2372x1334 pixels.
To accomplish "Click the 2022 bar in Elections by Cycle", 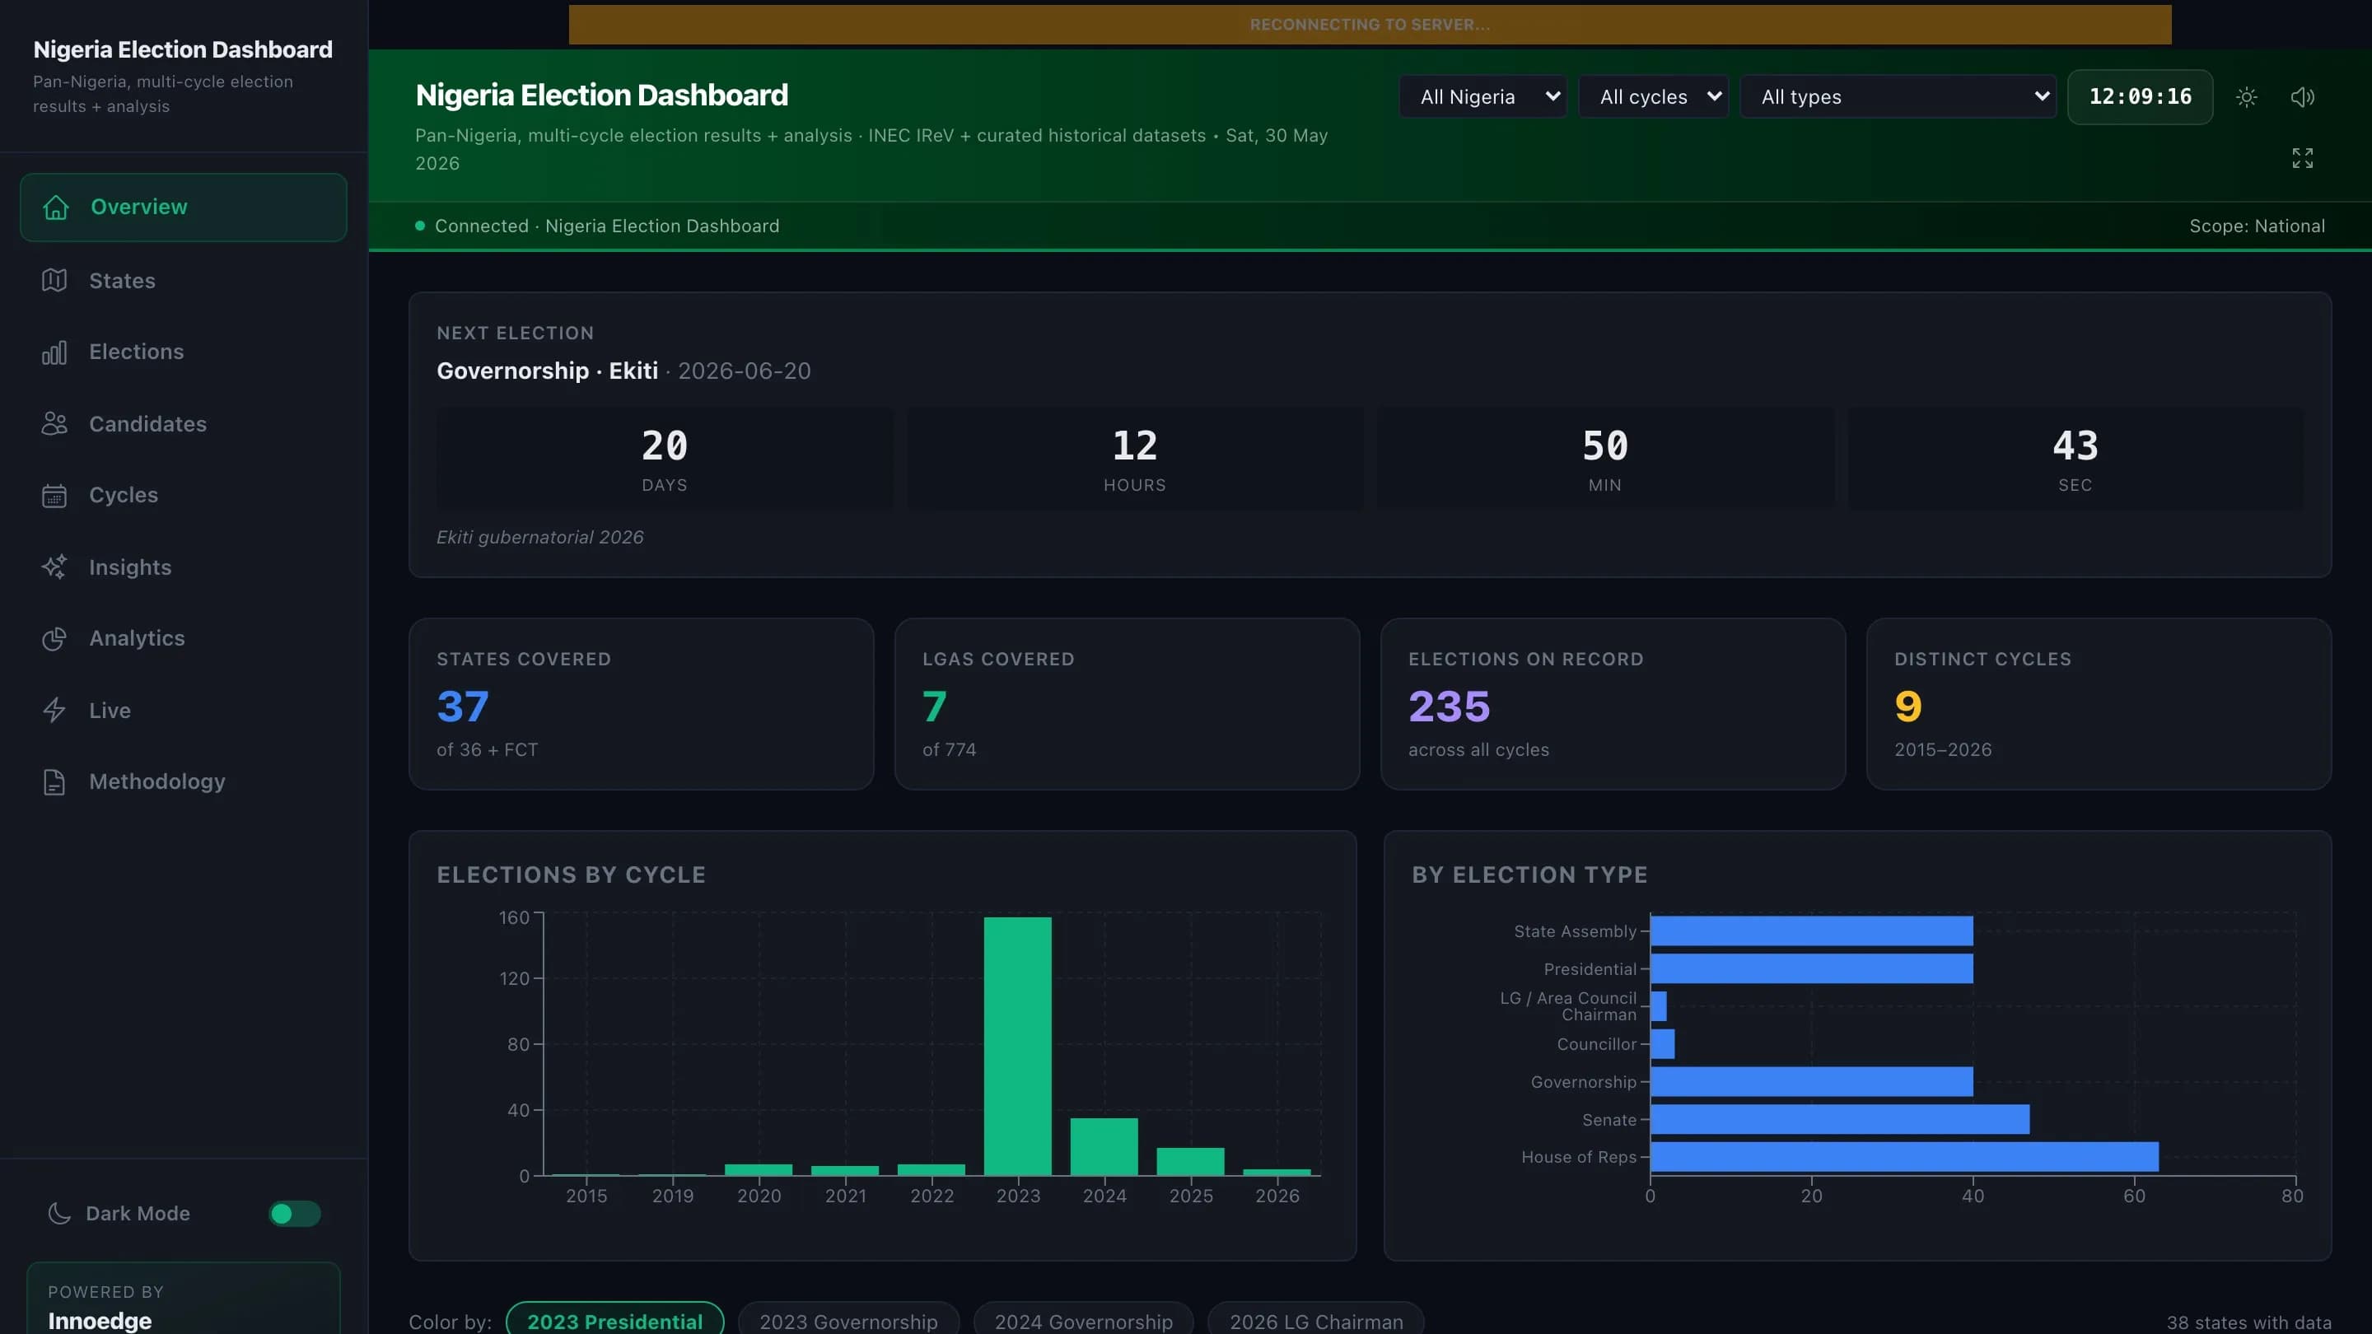I will (x=931, y=1169).
